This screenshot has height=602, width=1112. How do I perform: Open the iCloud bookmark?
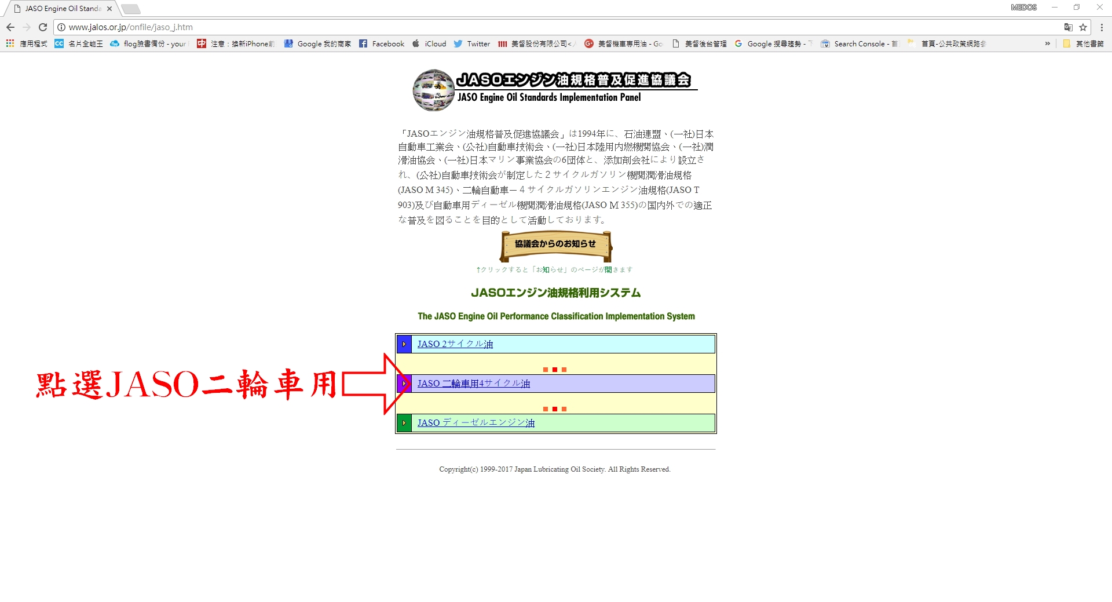[x=429, y=43]
